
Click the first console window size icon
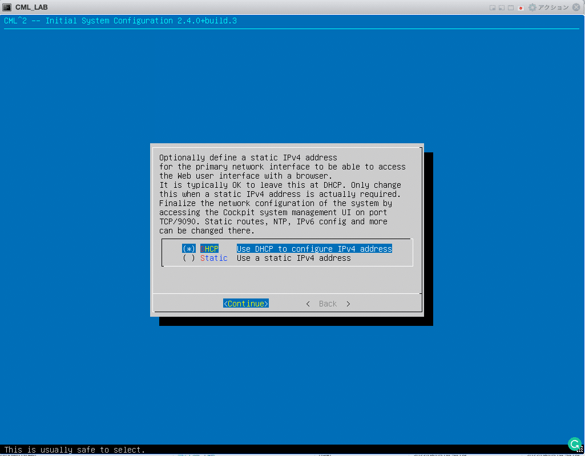pos(493,7)
